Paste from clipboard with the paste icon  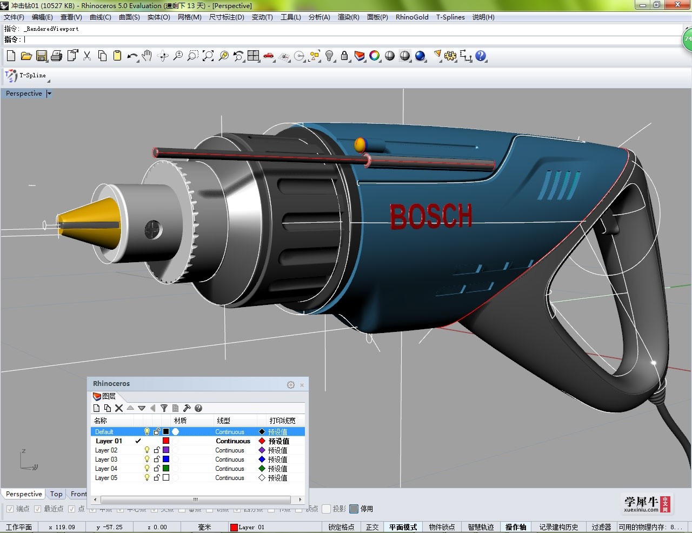(117, 56)
